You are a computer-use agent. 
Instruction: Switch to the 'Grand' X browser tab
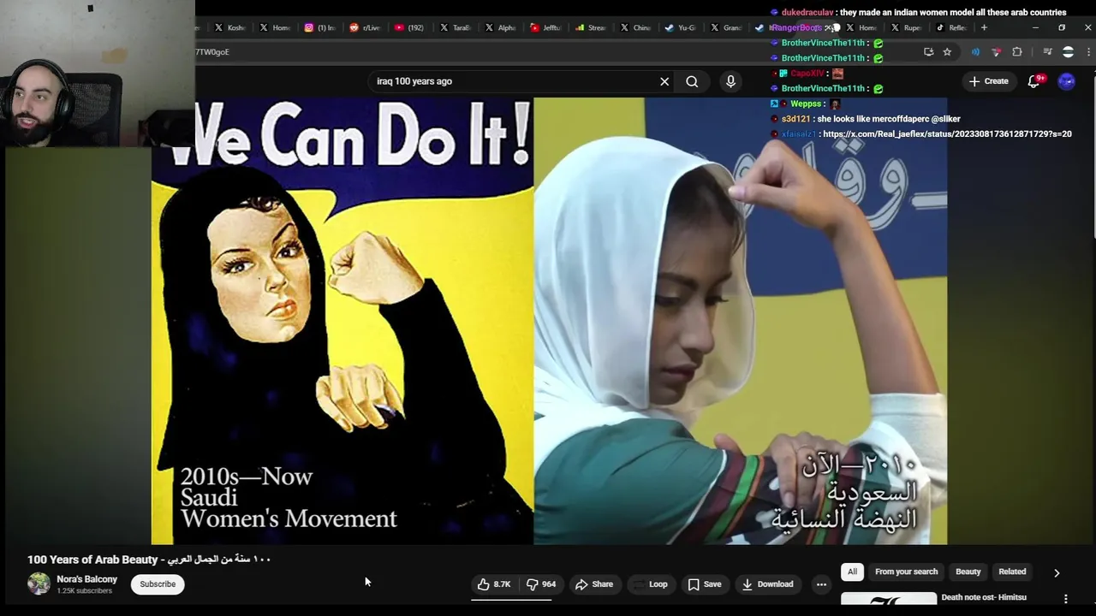point(726,27)
